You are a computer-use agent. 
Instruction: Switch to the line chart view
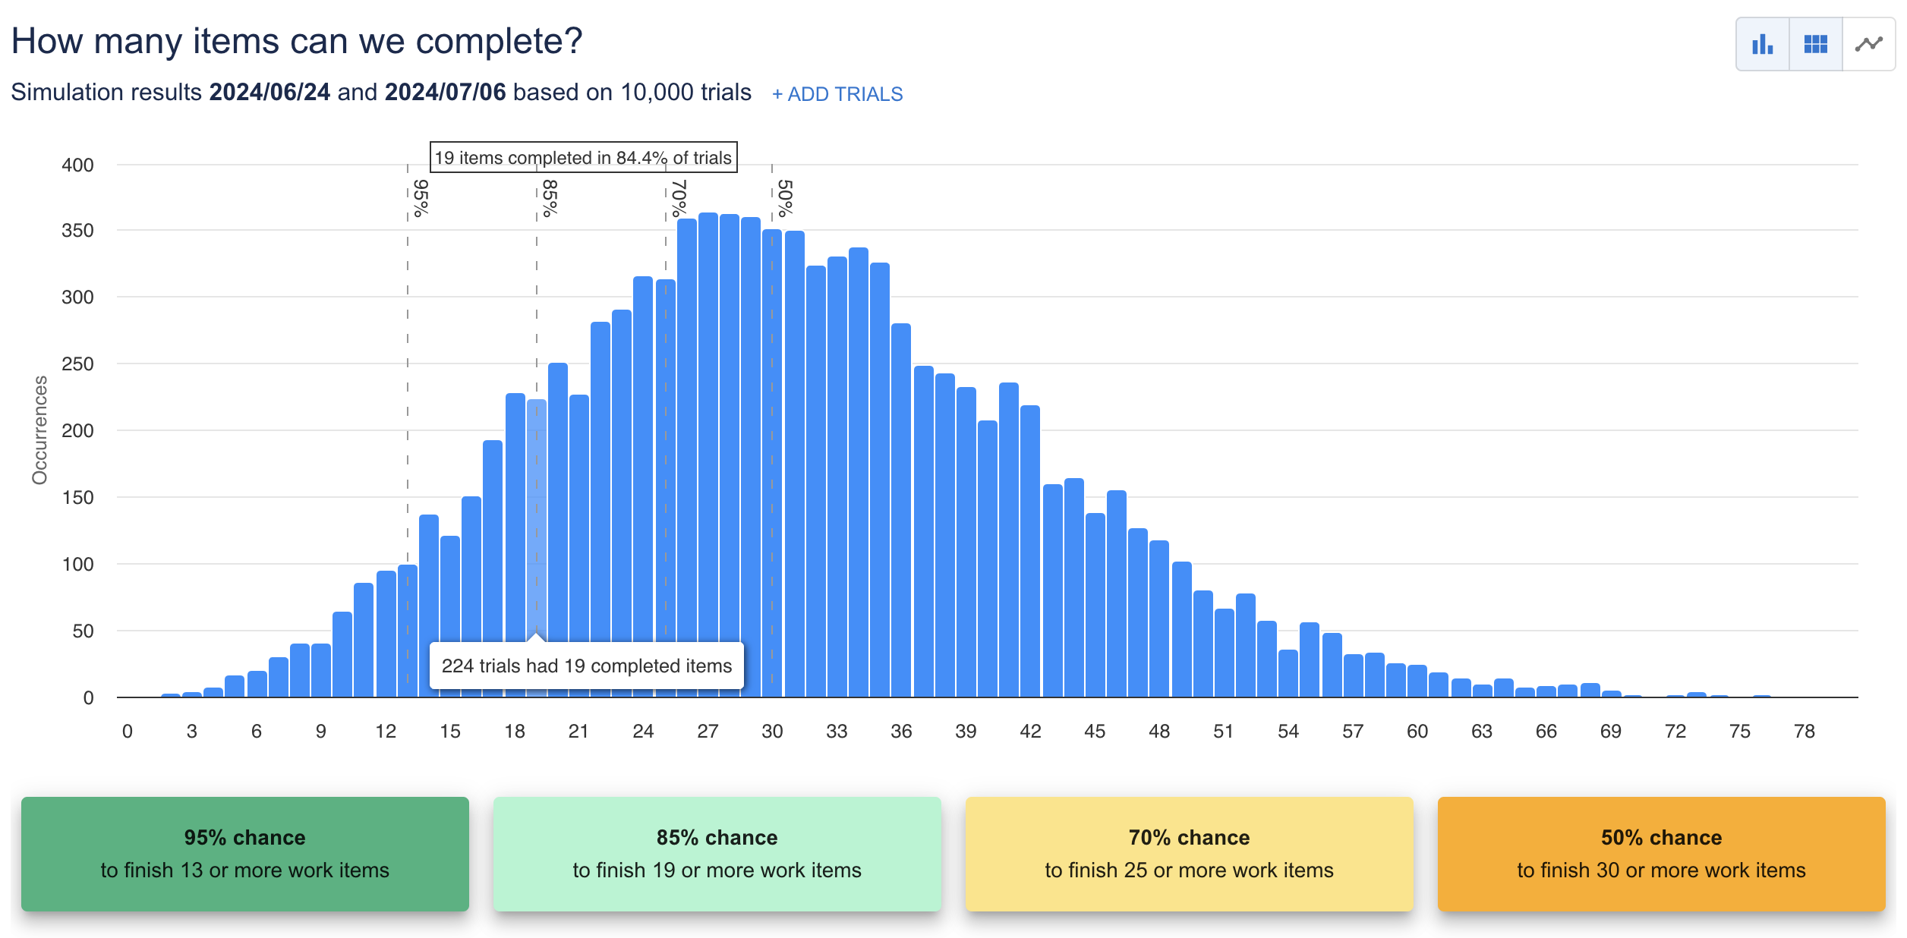1868,45
